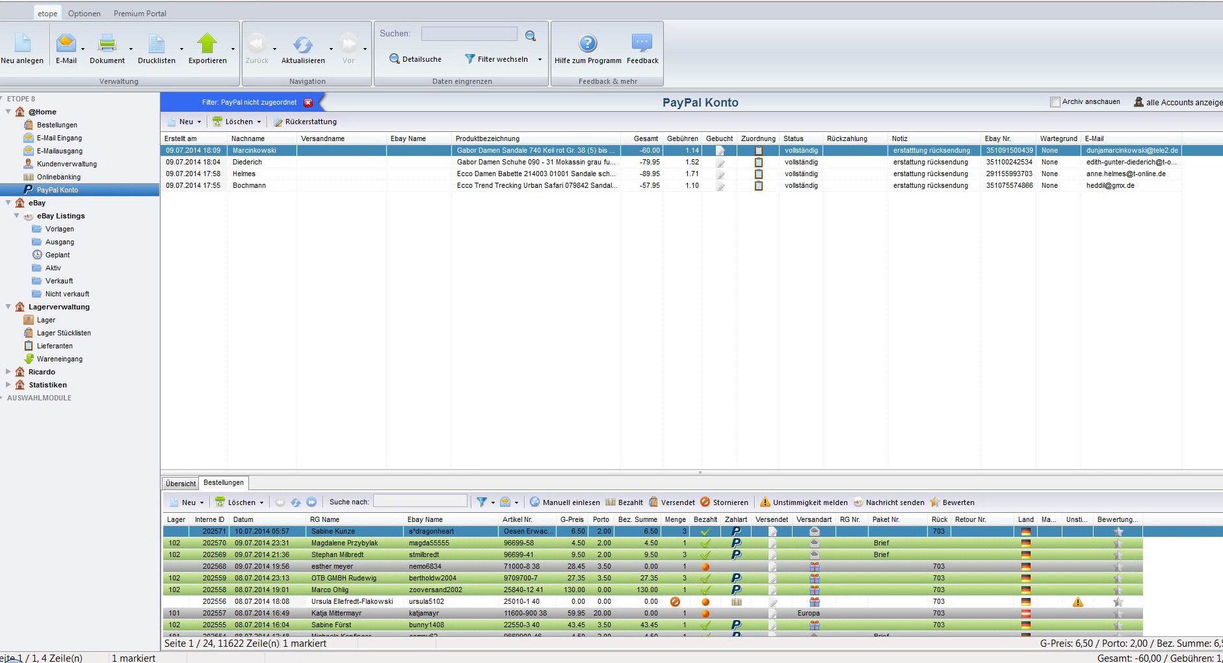Switch to the Übersicht tab
The height and width of the screenshot is (663, 1223).
coord(180,484)
